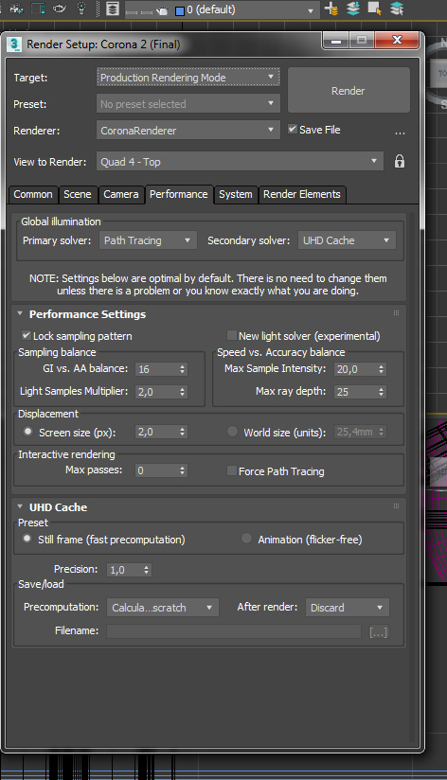Click the teapot render icon in toolbar
The height and width of the screenshot is (780, 447).
click(162, 10)
